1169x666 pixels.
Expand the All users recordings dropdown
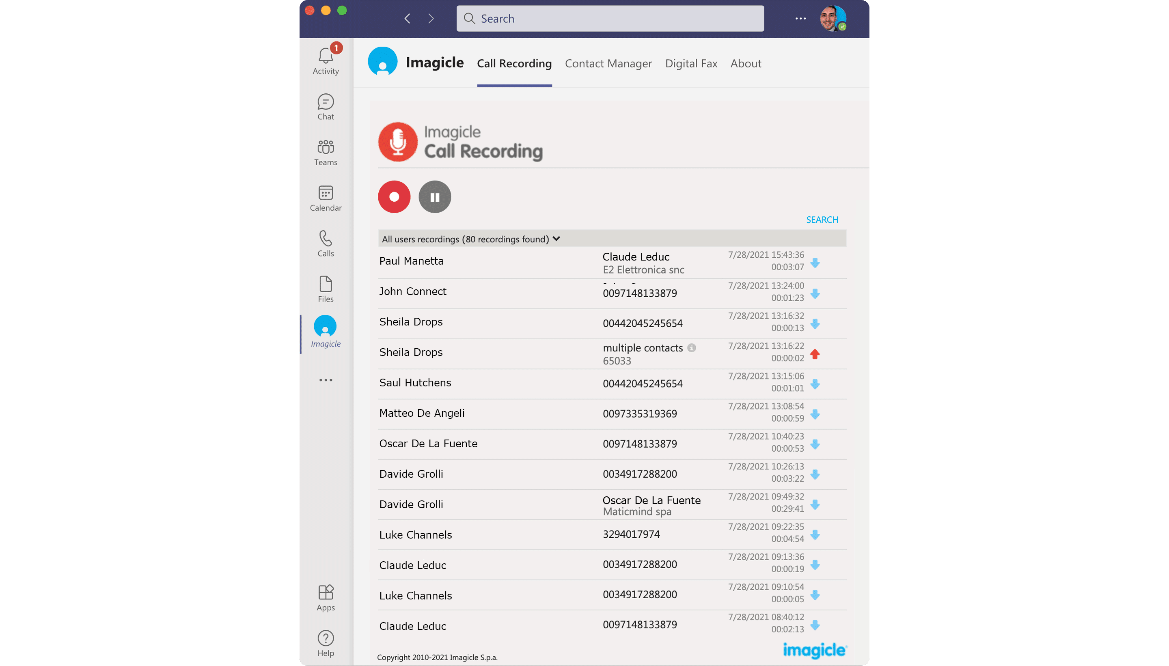coord(556,239)
